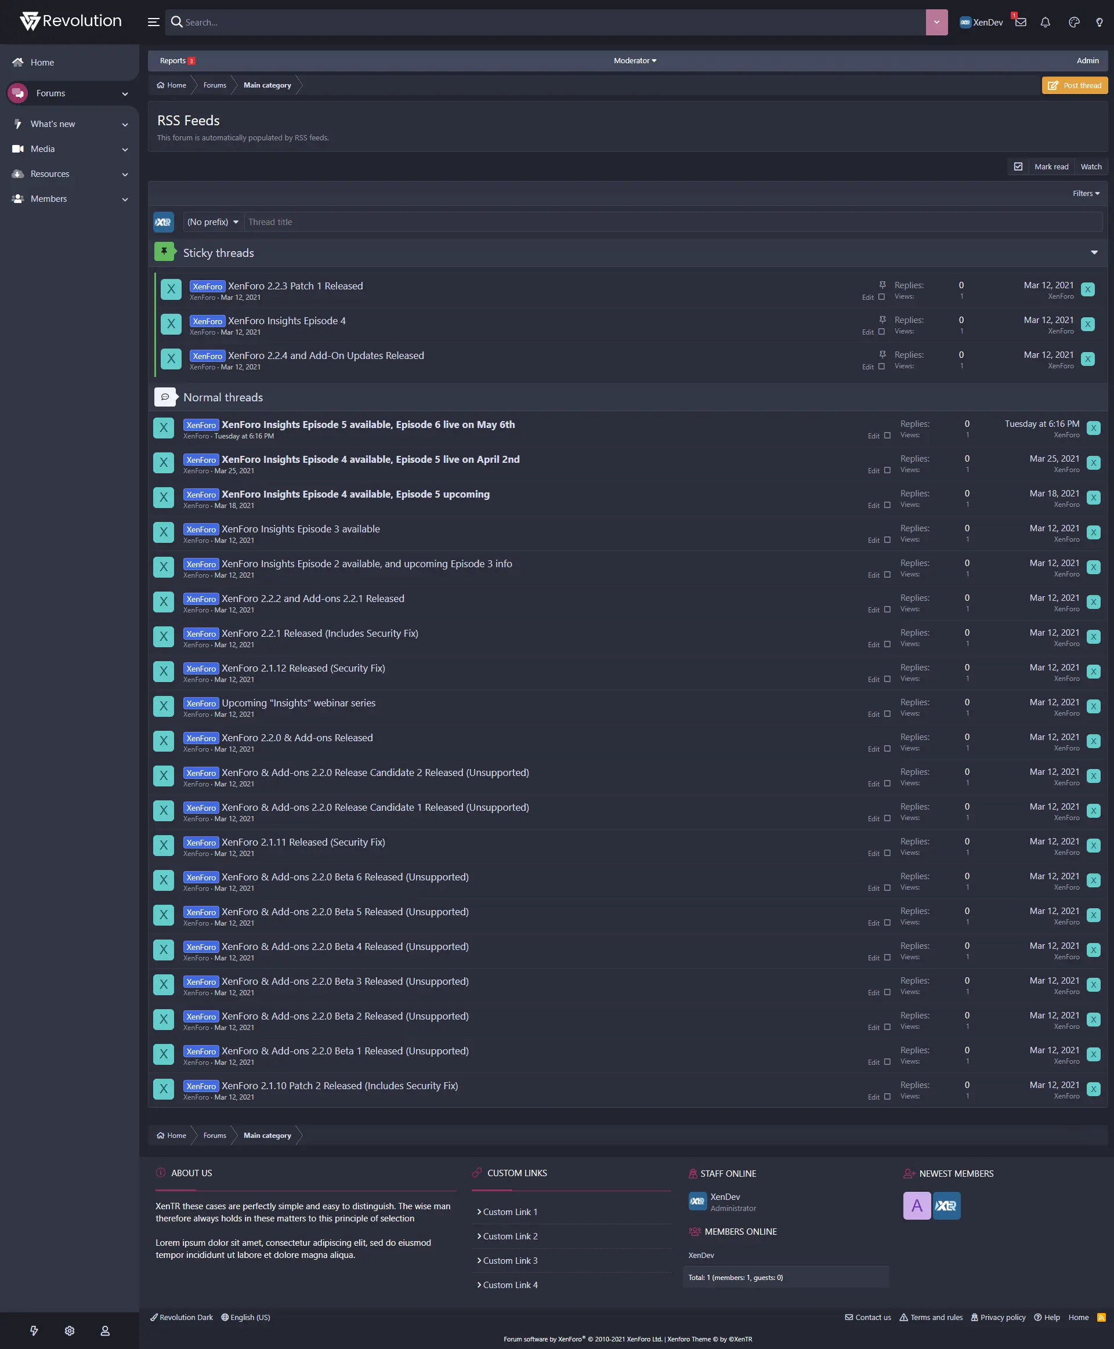Click the Members people icon in sidebar
Screen dimensions: 1114x1349
tap(18, 199)
